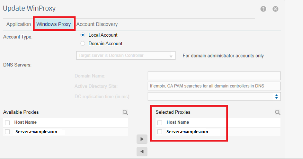Sort Available Proxies by Host Name header
Image resolution: width=303 pixels, height=159 pixels.
point(25,122)
